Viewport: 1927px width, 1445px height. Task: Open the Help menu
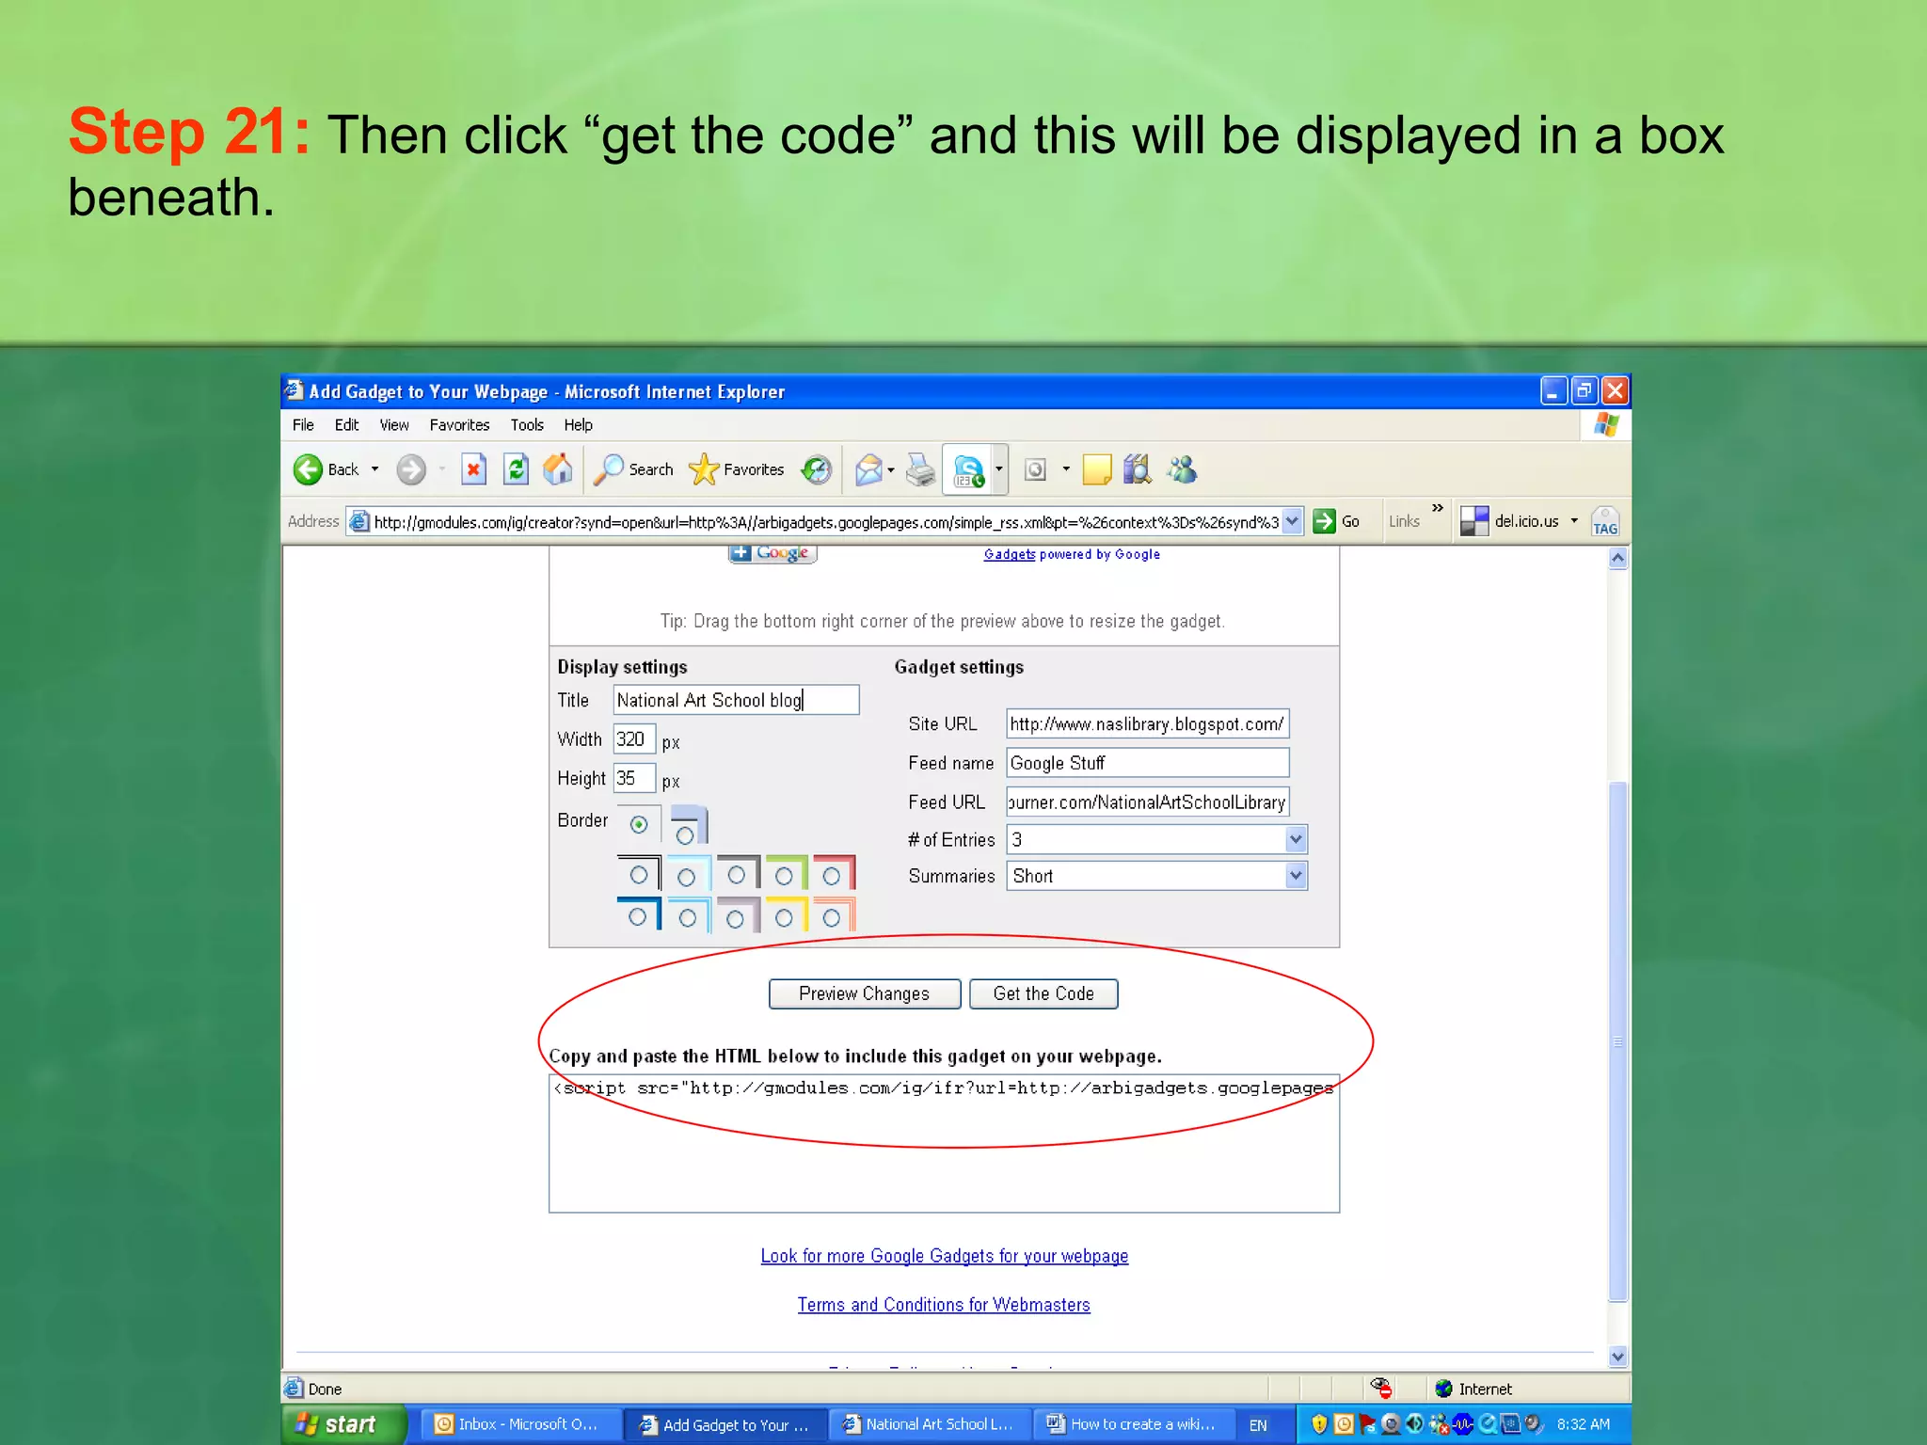(578, 425)
